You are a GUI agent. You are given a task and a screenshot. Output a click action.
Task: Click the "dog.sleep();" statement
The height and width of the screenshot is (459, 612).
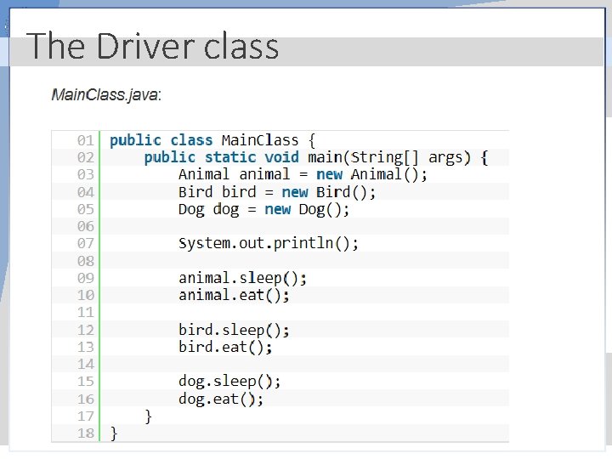(229, 382)
